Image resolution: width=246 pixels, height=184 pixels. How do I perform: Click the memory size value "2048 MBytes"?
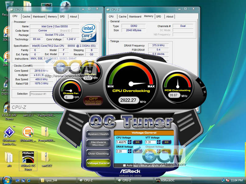tap(133, 30)
